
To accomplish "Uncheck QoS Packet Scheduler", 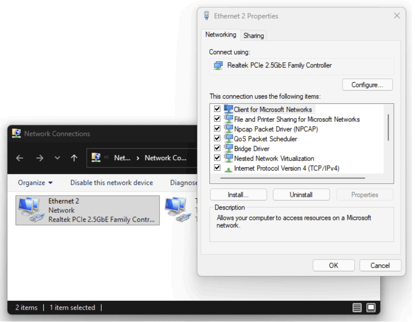I will (x=217, y=138).
